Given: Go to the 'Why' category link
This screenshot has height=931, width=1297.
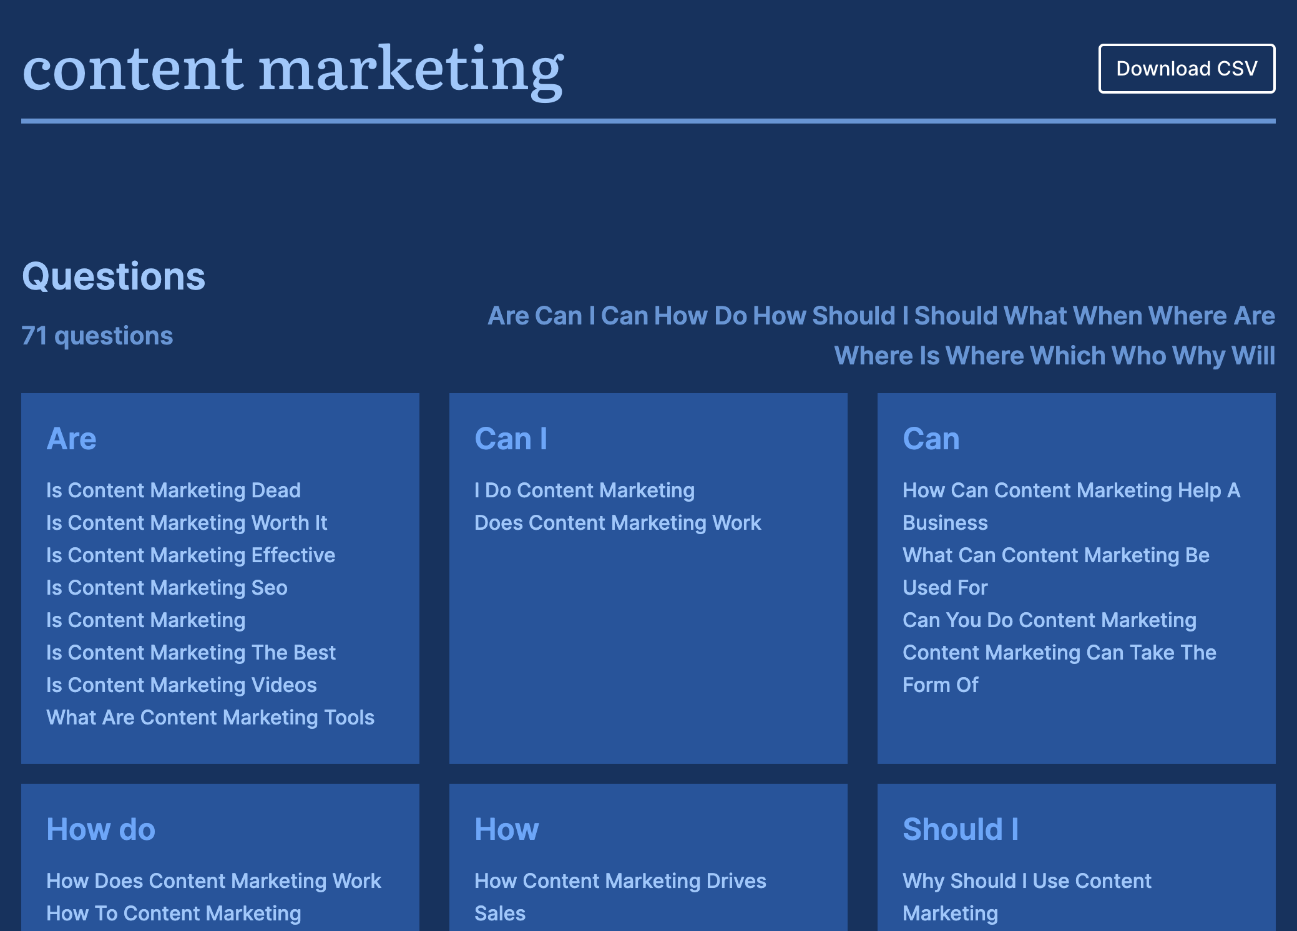Looking at the screenshot, I should (1198, 356).
